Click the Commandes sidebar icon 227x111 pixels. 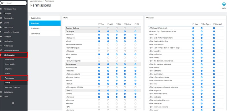[x=1, y=18]
